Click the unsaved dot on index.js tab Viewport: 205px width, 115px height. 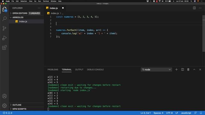[x=63, y=8]
